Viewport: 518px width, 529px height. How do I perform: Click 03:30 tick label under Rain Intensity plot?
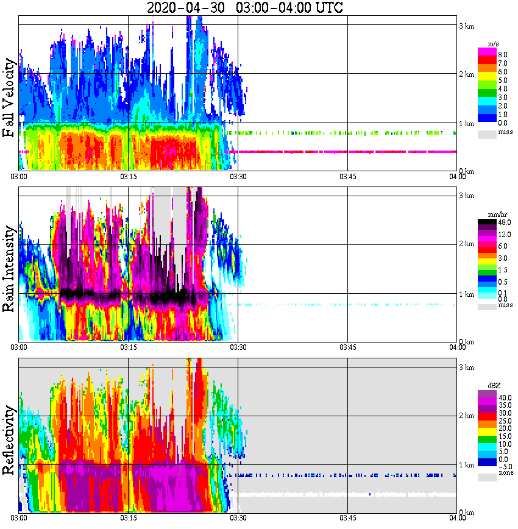(238, 347)
